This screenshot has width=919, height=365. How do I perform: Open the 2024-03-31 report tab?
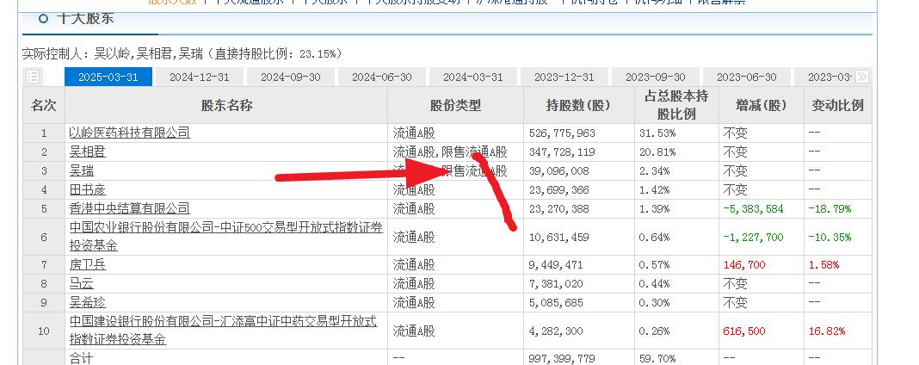[x=473, y=77]
